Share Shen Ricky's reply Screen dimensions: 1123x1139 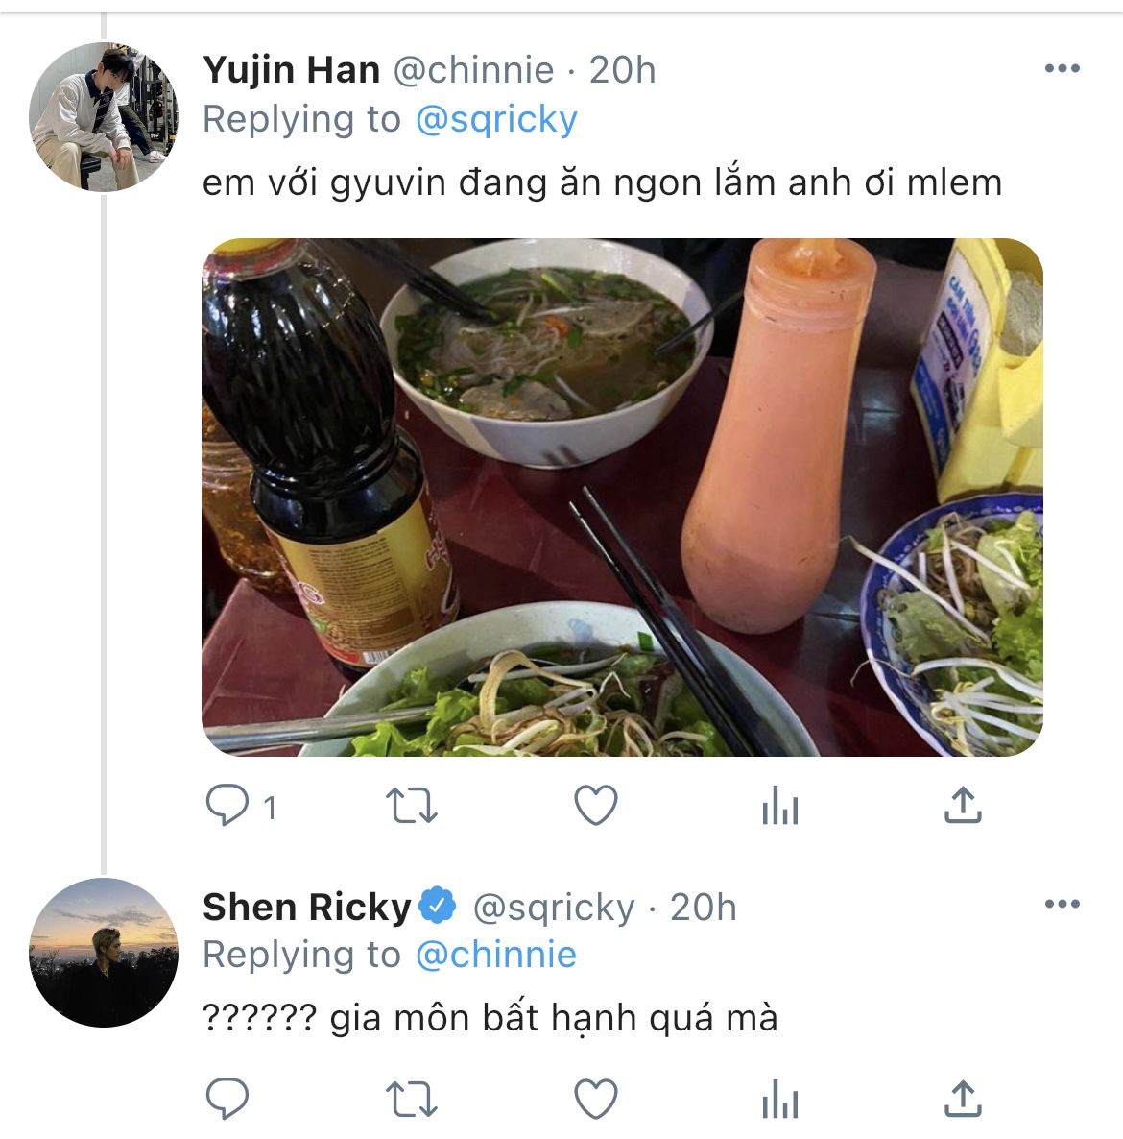coord(962,1099)
